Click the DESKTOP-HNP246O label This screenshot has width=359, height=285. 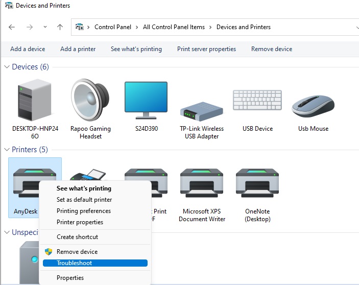click(x=35, y=132)
